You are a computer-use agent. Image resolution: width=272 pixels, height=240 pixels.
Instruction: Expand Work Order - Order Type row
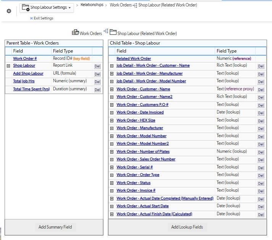[x=112, y=175]
